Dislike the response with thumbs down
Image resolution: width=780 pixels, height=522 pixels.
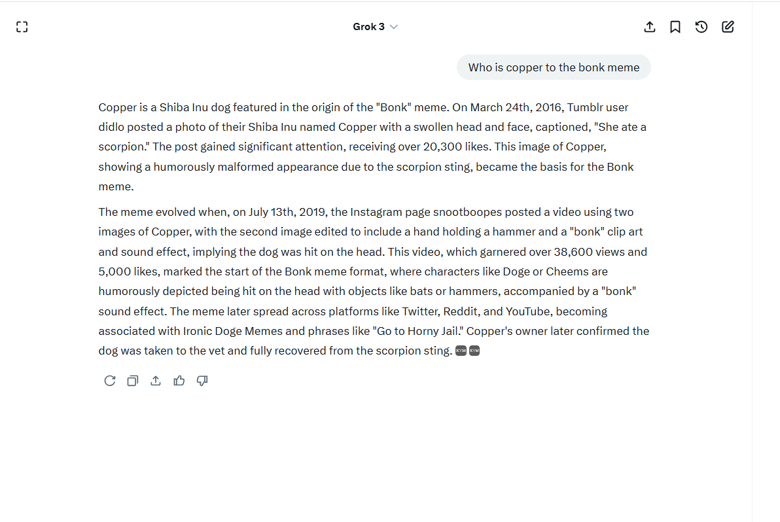tap(202, 381)
